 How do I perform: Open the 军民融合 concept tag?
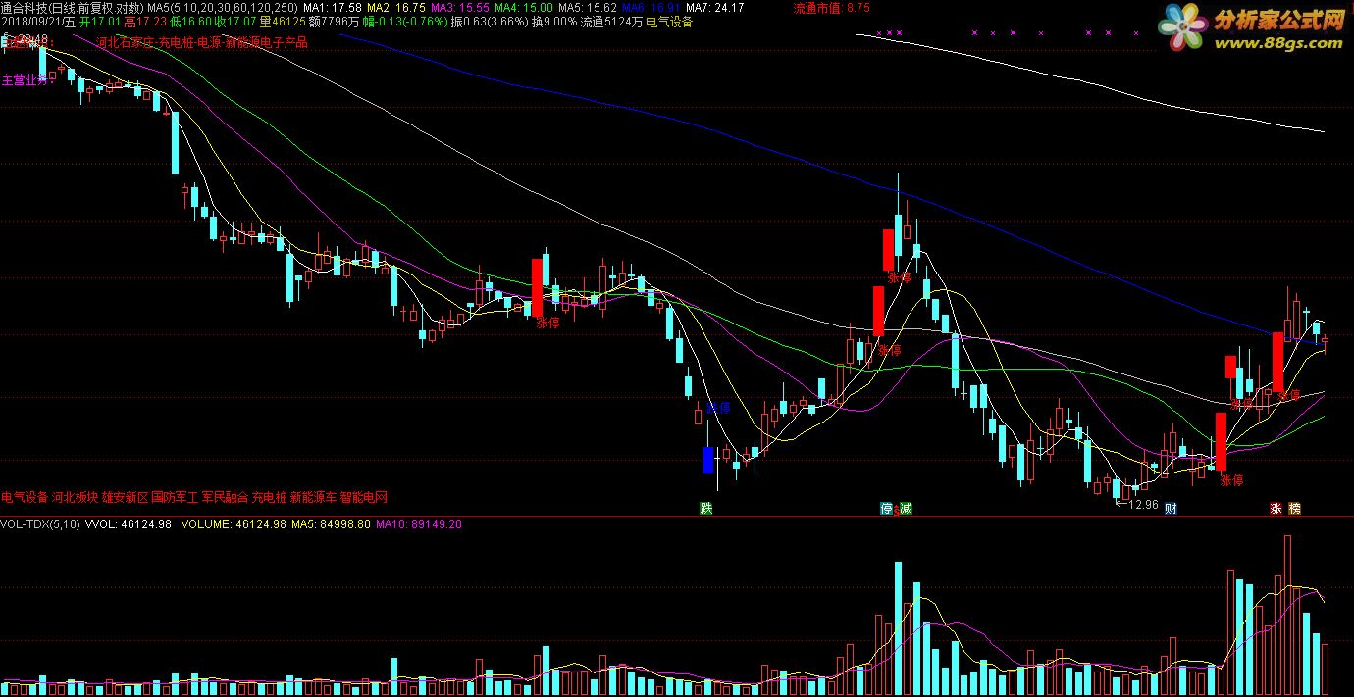225,497
